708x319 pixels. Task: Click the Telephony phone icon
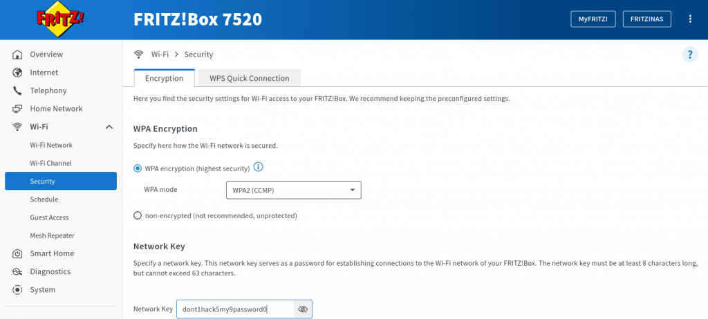17,90
